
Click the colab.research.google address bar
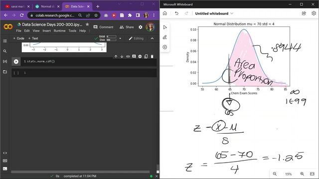(55, 15)
